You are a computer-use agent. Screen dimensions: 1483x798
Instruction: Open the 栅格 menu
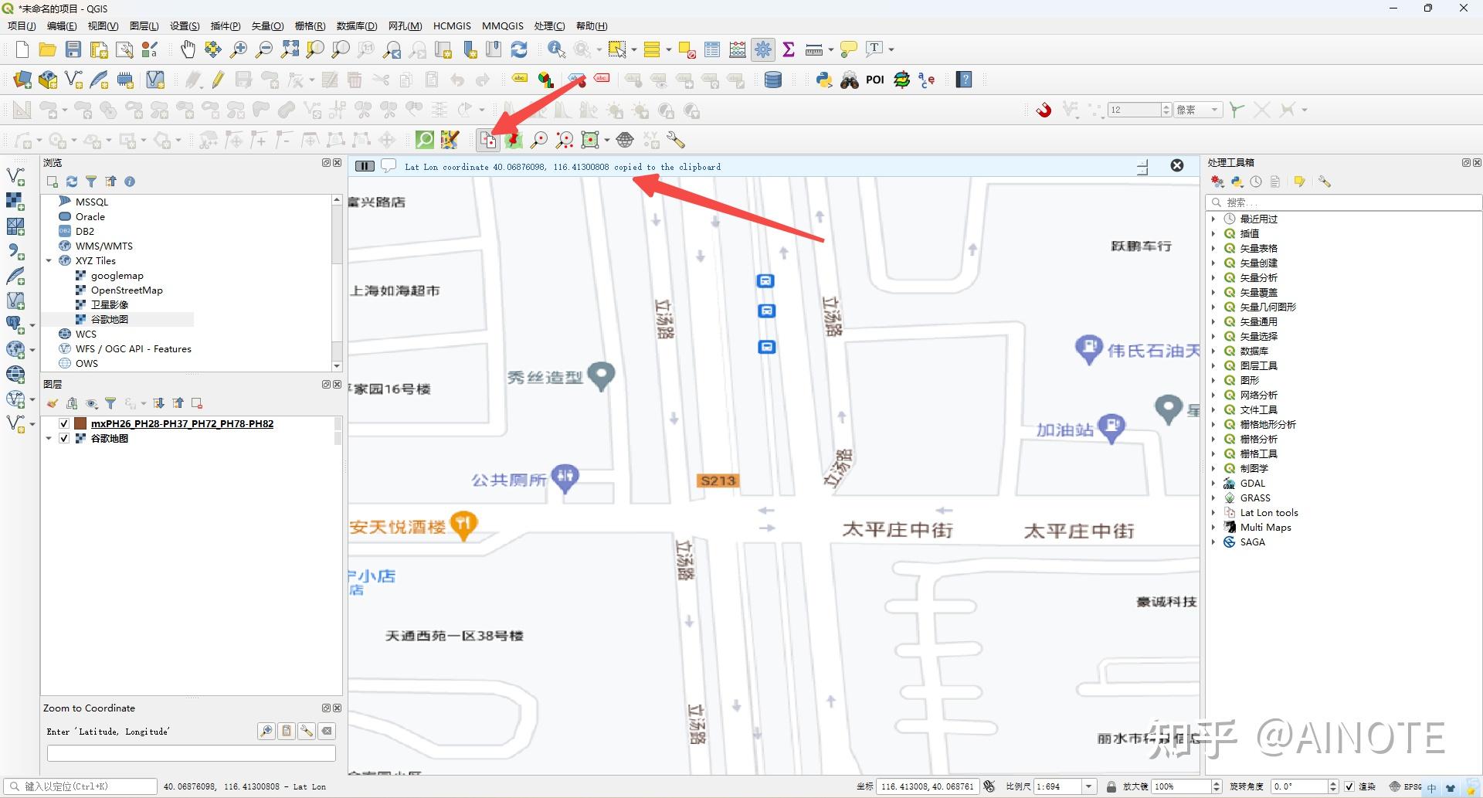click(x=310, y=25)
